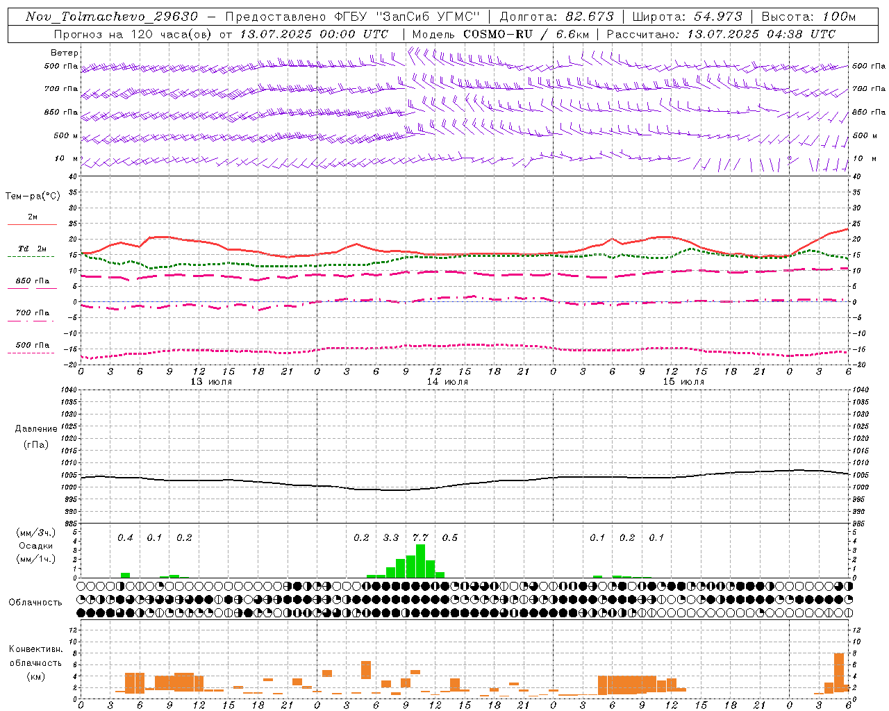Image resolution: width=889 pixels, height=711 pixels.
Task: Click the 13 июля date label
Action: pyautogui.click(x=210, y=381)
